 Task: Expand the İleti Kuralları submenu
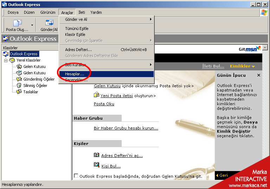point(107,65)
